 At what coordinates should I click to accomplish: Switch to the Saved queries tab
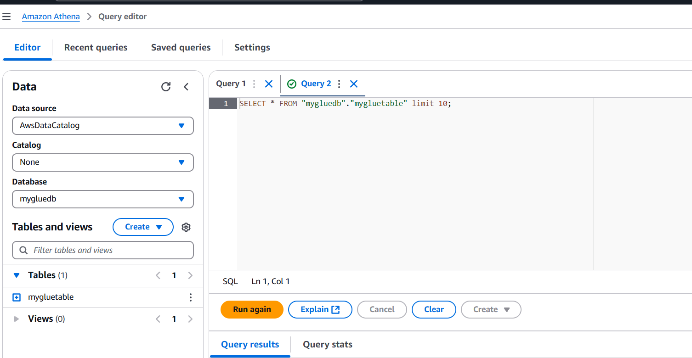pos(181,47)
